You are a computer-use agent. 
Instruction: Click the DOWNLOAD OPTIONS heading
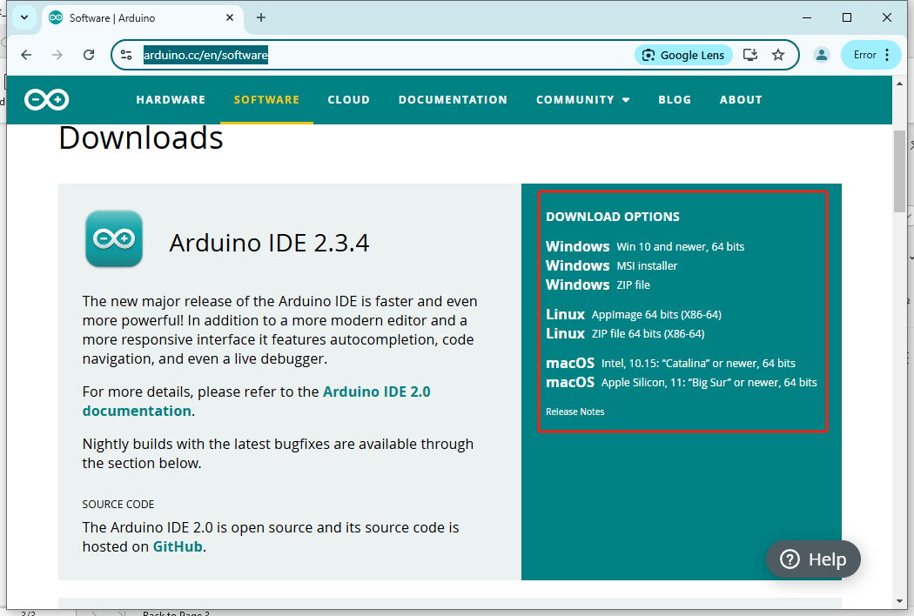[613, 217]
